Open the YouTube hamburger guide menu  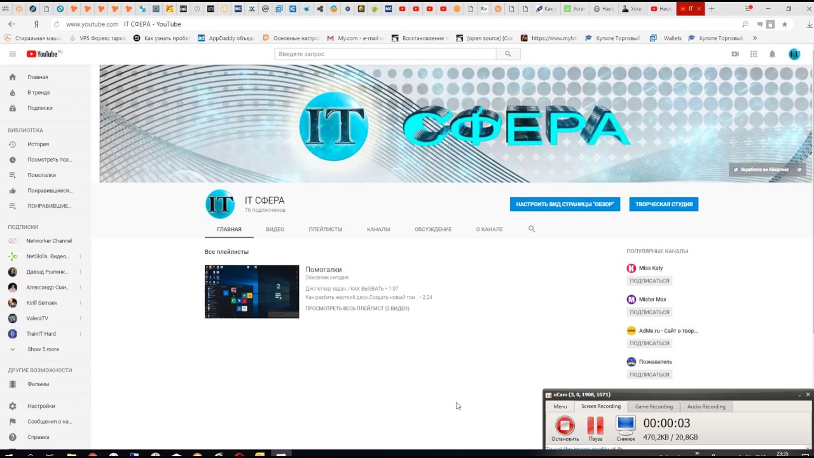[x=12, y=54]
